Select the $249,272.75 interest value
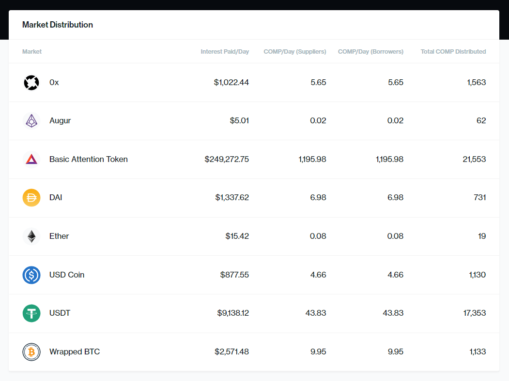Viewport: 509px width, 381px height. (227, 159)
